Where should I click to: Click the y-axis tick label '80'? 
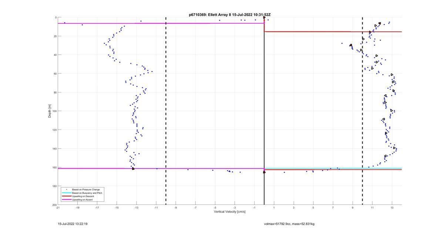(55, 92)
